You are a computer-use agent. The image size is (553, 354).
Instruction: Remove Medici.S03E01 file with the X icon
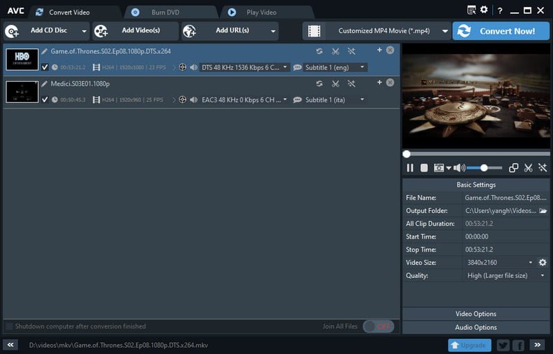pos(390,82)
